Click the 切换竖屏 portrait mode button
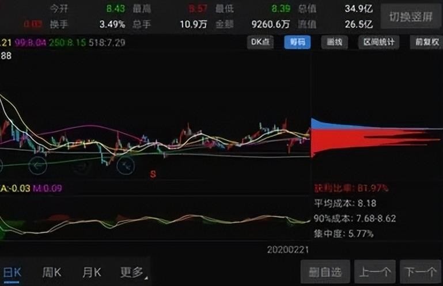The image size is (443, 286). coord(411,17)
